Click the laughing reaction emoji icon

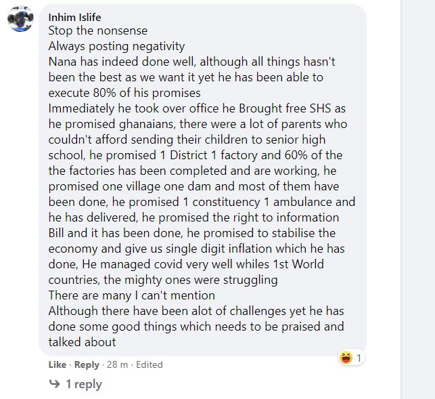[347, 358]
